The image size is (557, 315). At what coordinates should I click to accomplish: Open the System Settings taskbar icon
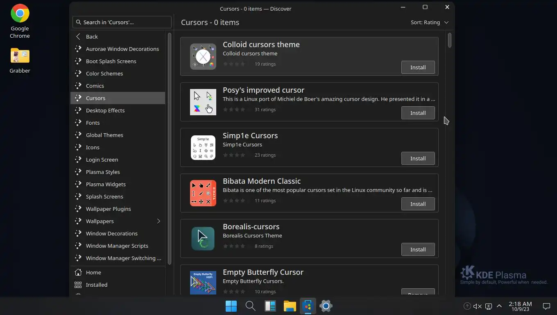pos(326,306)
